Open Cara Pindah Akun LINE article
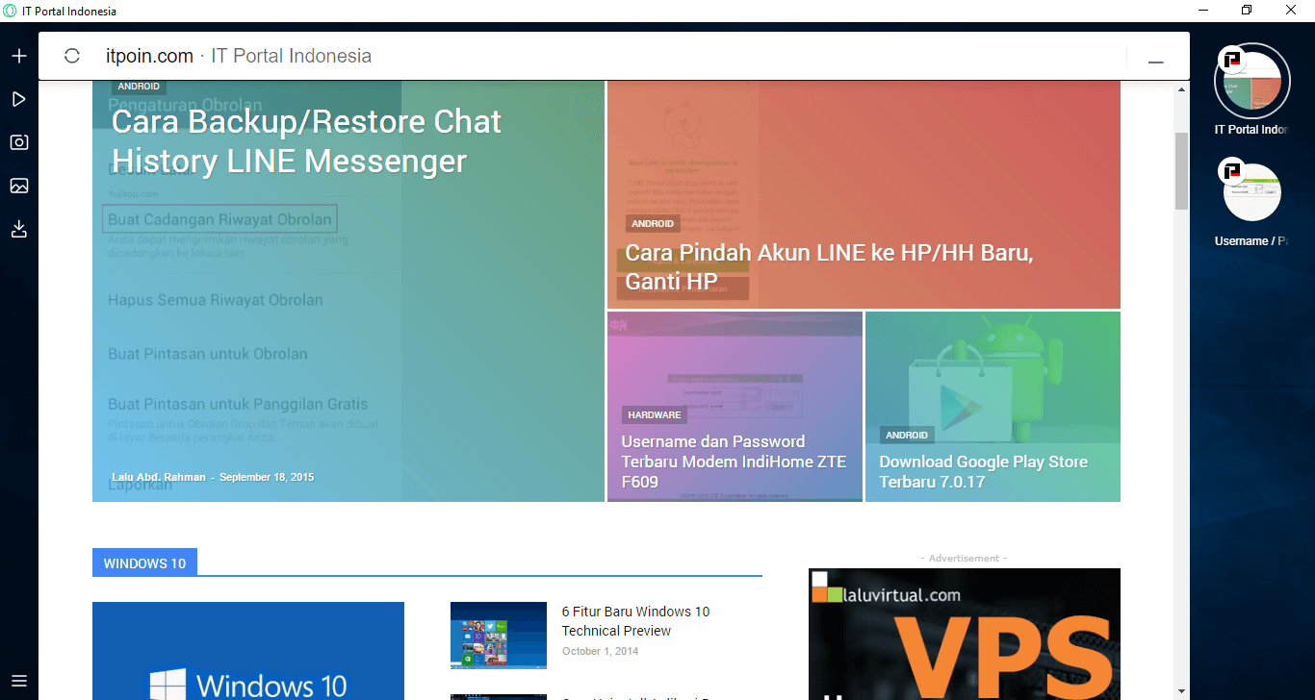 [x=829, y=266]
